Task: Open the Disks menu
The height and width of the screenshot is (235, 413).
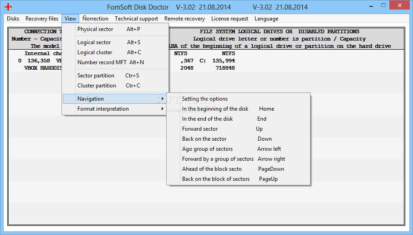Action: coord(13,19)
